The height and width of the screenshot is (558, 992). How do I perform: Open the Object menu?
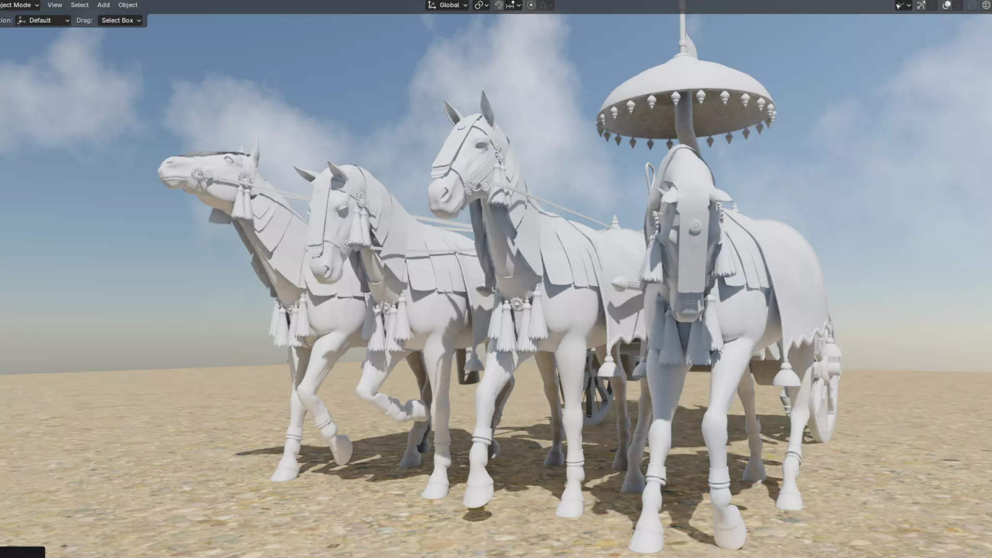coord(128,5)
